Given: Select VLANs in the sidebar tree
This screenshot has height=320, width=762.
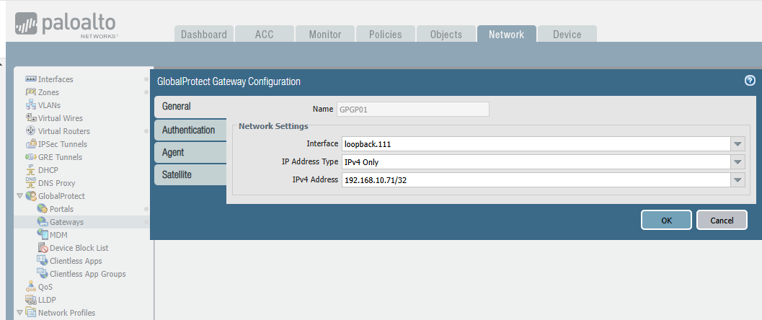Looking at the screenshot, I should pos(50,105).
